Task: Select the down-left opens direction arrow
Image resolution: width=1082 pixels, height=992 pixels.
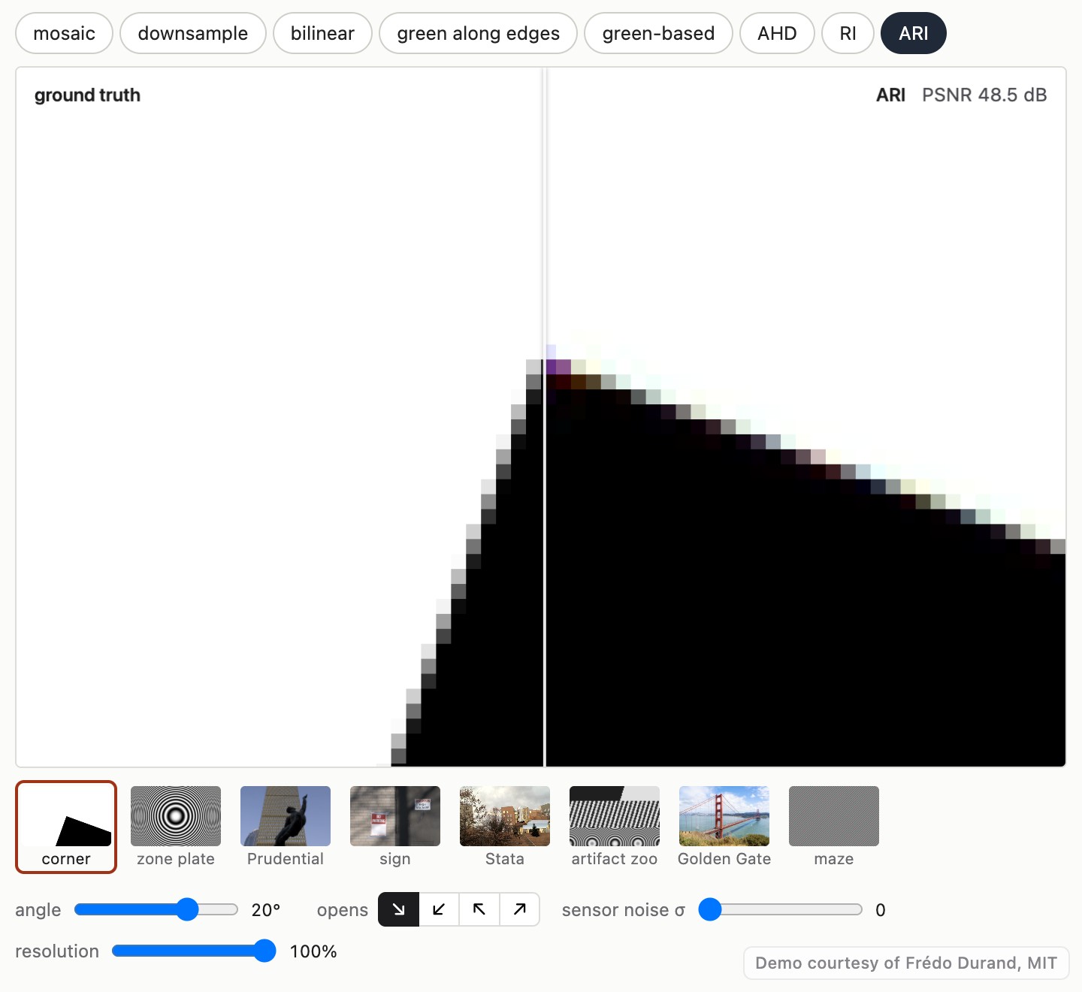Action: point(439,909)
